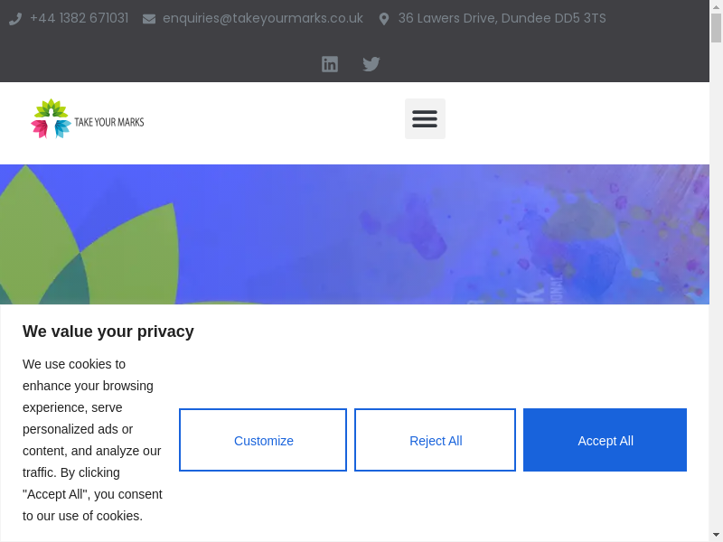This screenshot has width=723, height=542.
Task: Click the cookie notice description paragraph
Action: 92,440
